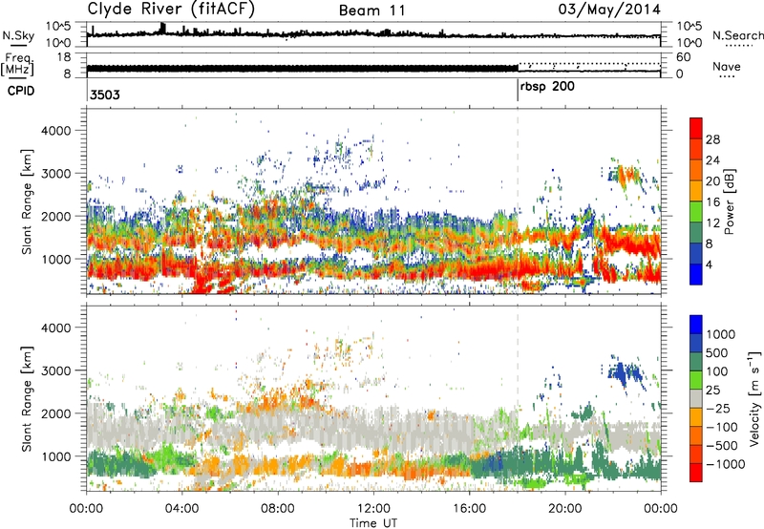Click the '60' label on Nave axis
764x529 pixels.
click(x=683, y=57)
